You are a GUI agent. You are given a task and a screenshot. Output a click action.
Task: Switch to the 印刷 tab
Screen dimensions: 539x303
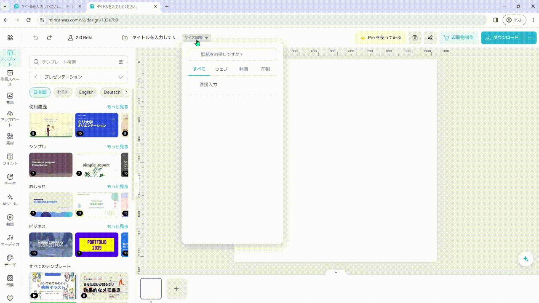click(265, 69)
